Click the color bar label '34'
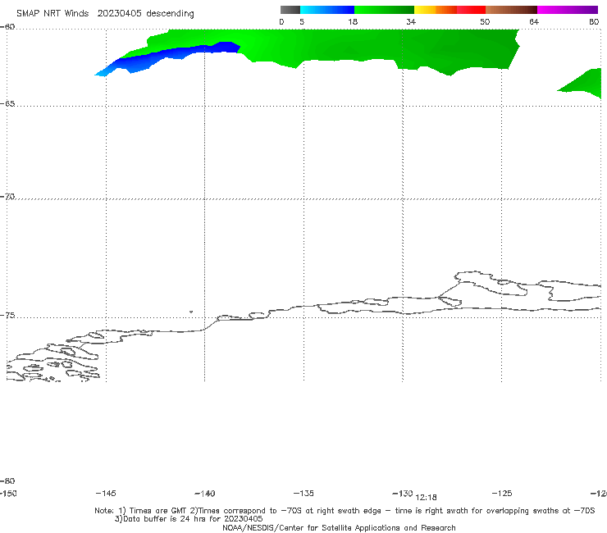 click(x=411, y=21)
